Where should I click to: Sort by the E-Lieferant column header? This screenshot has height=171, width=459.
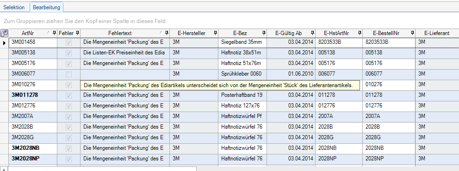point(437,33)
